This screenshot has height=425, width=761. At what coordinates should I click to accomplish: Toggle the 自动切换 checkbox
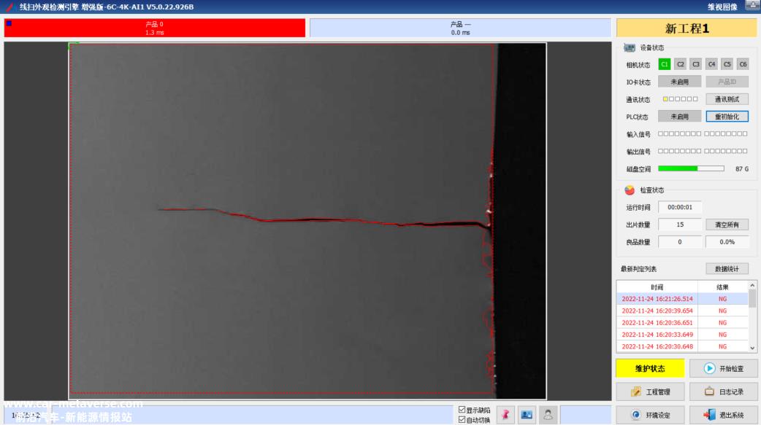462,420
